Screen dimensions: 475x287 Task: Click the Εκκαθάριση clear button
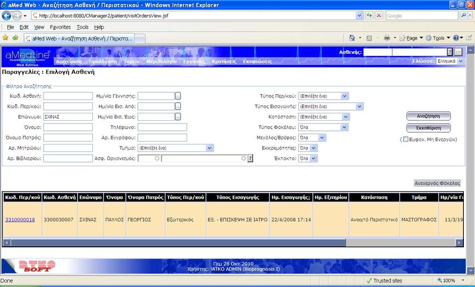point(429,128)
